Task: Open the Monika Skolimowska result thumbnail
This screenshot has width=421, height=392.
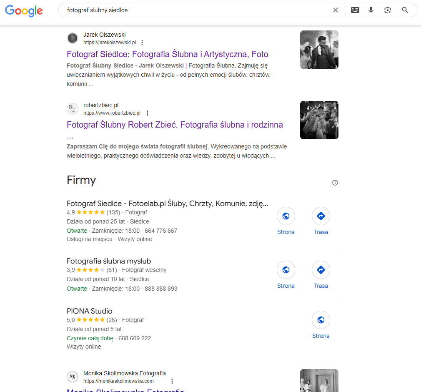Action: coord(319,380)
